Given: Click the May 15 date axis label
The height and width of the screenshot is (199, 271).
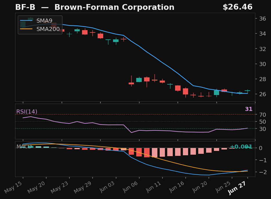Looking at the screenshot, I should point(13,187).
